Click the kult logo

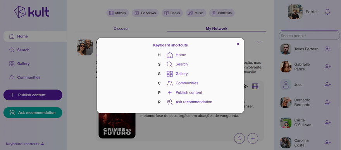[32, 12]
